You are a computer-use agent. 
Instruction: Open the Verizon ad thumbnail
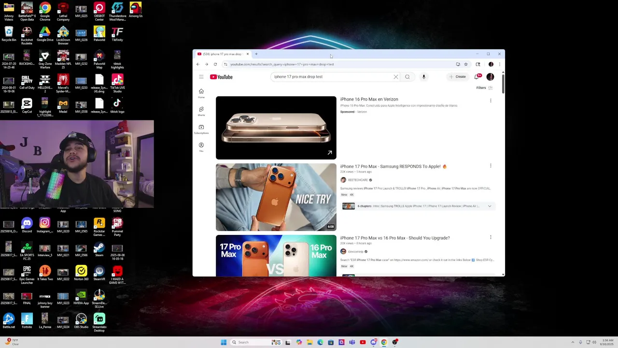[276, 128]
